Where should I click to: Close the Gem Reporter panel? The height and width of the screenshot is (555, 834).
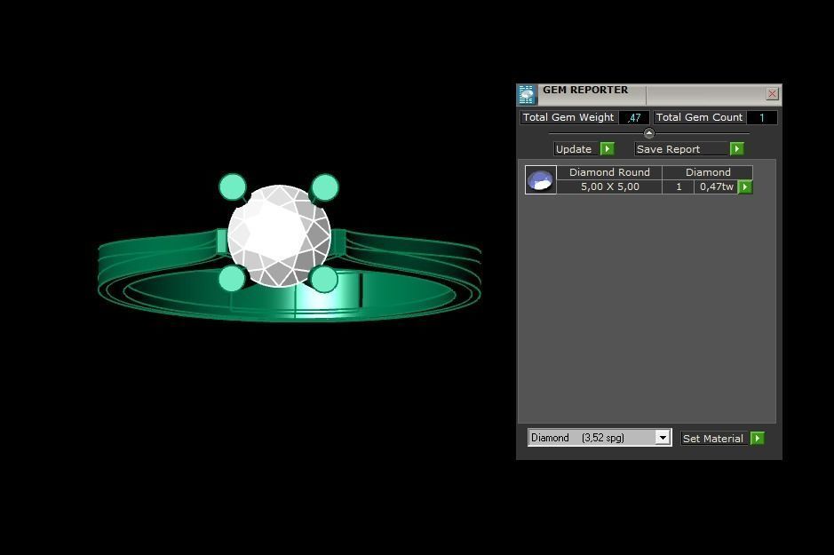(773, 94)
